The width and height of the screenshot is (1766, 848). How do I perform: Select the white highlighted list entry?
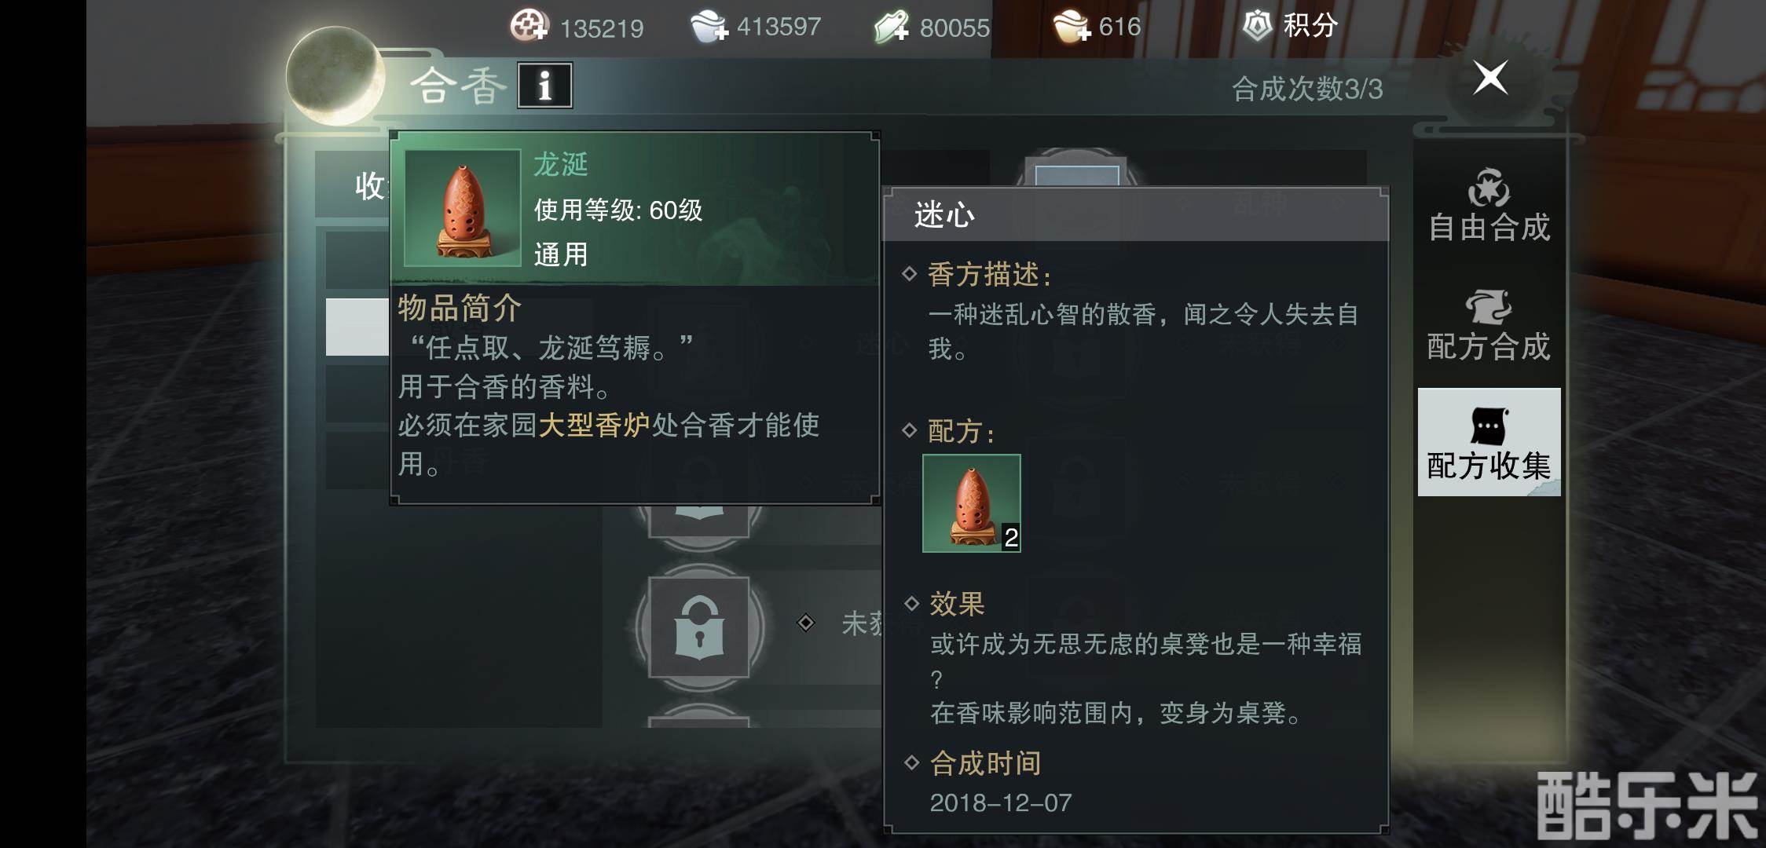point(357,327)
